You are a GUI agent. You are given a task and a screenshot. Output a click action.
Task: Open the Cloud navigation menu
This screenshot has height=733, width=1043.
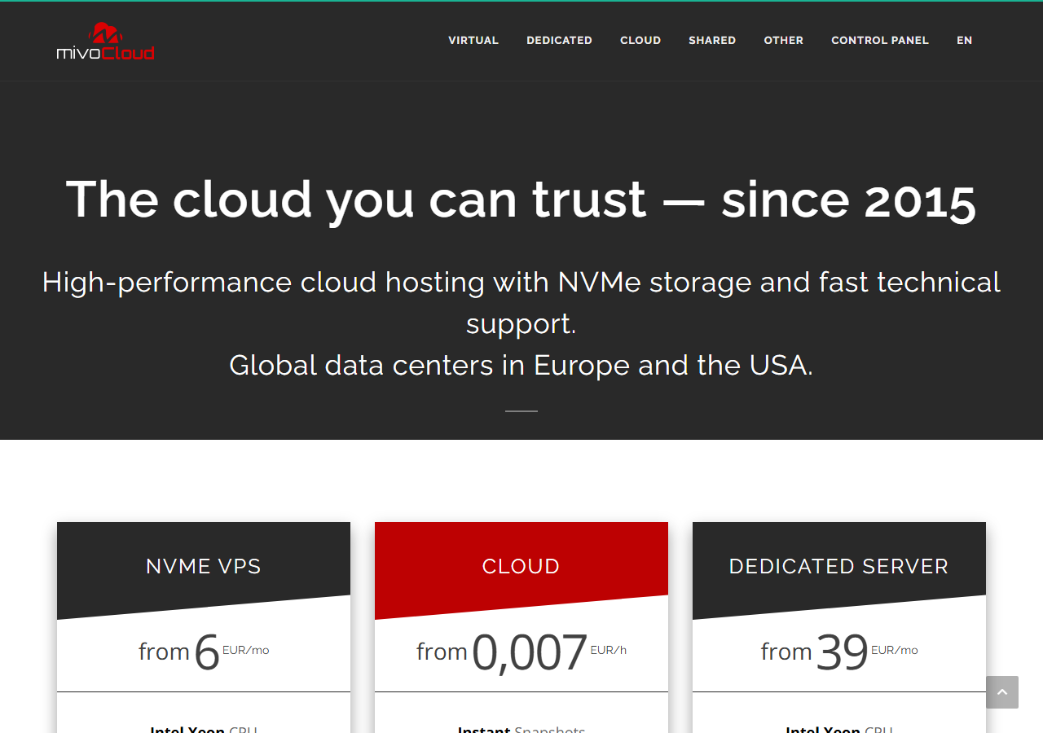coord(640,40)
